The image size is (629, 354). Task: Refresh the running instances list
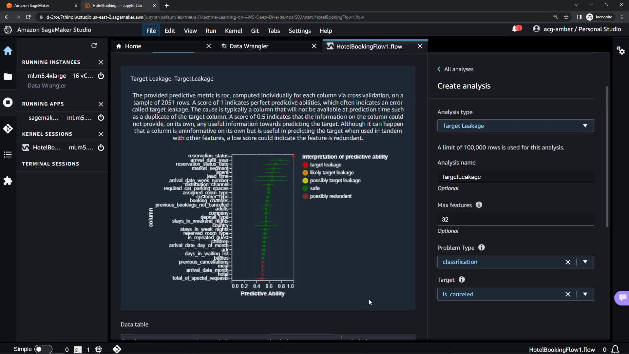point(94,46)
